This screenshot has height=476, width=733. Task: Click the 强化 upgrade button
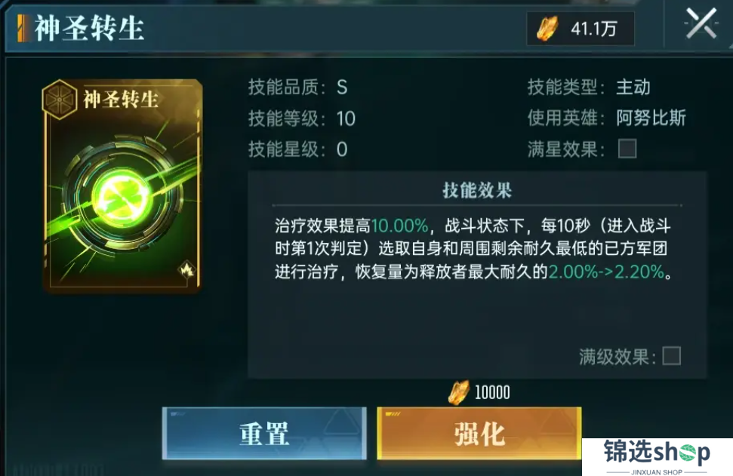(x=479, y=433)
